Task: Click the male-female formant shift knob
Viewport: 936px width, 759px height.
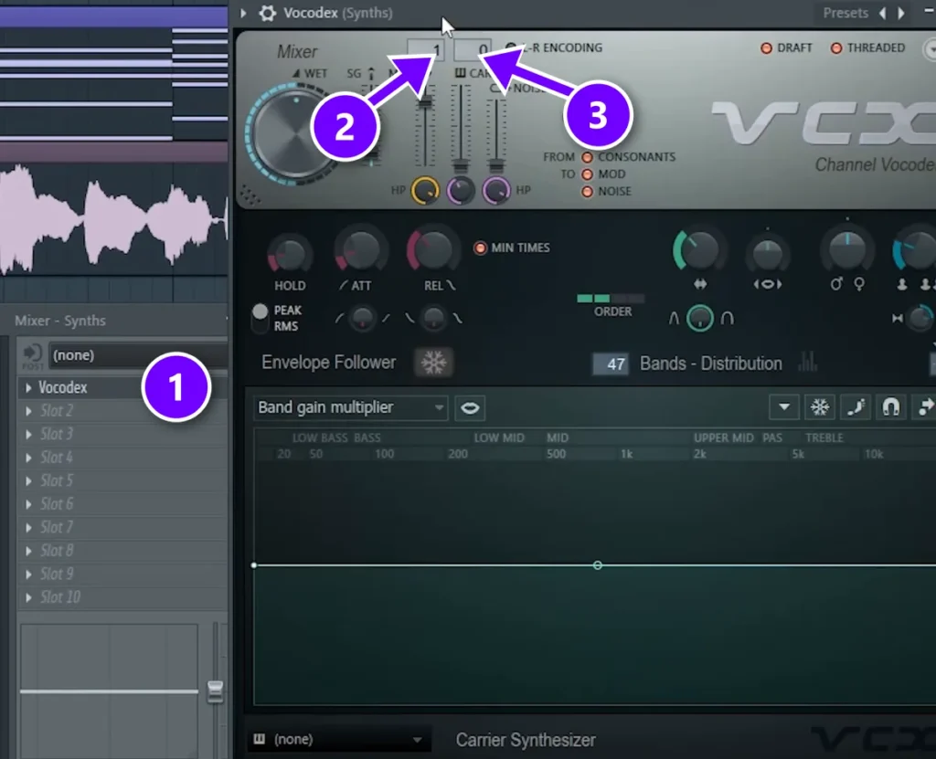Action: (846, 250)
